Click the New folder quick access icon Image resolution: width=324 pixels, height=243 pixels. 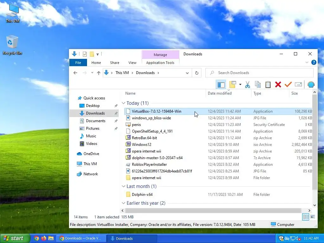click(92, 54)
